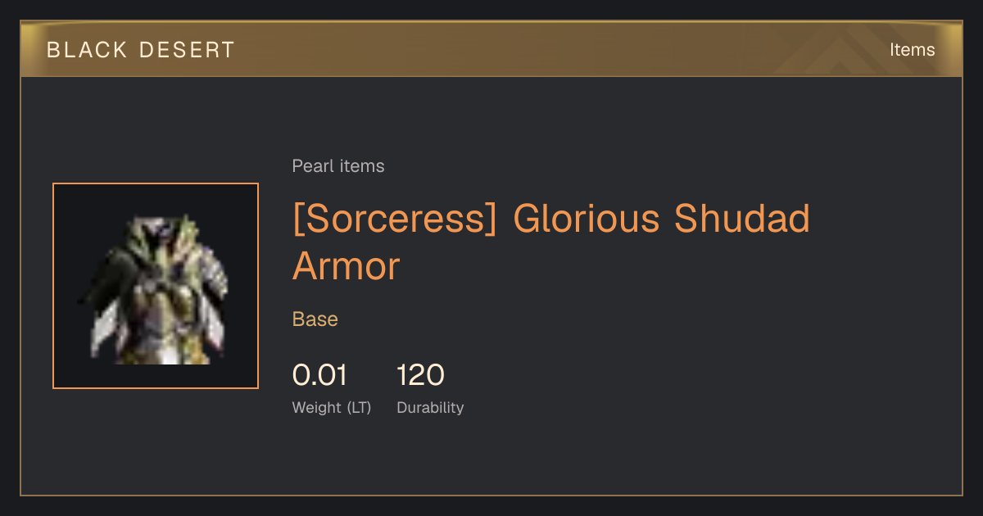This screenshot has width=983, height=516.
Task: Click the armor icon's orange frame border
Action: coord(53,286)
